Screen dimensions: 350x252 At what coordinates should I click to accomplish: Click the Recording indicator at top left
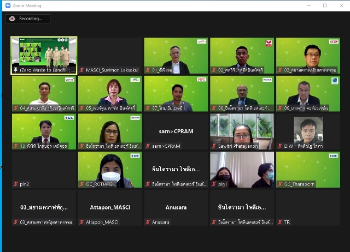[28, 19]
